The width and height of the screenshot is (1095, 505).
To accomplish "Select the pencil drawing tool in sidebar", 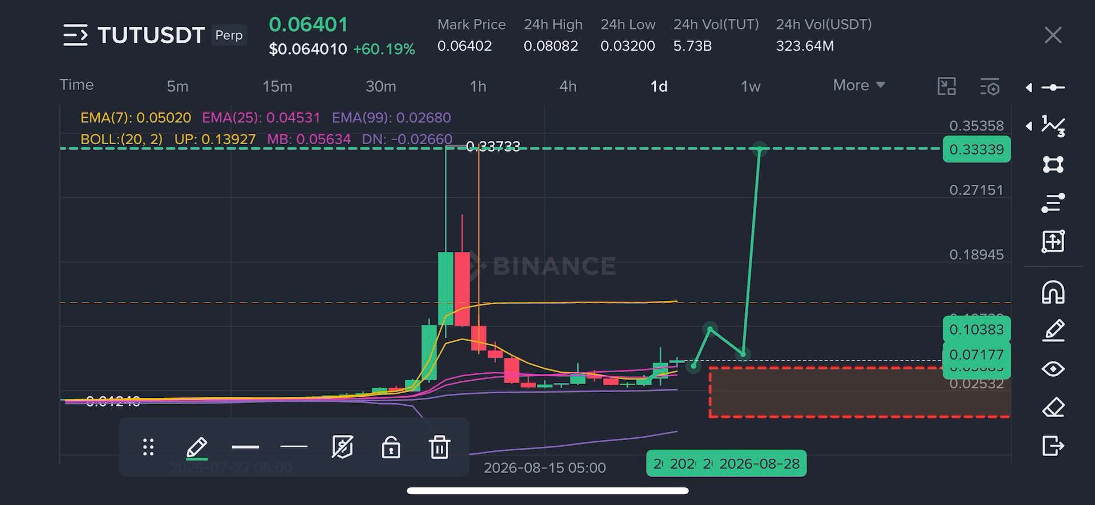I will coord(1053,330).
